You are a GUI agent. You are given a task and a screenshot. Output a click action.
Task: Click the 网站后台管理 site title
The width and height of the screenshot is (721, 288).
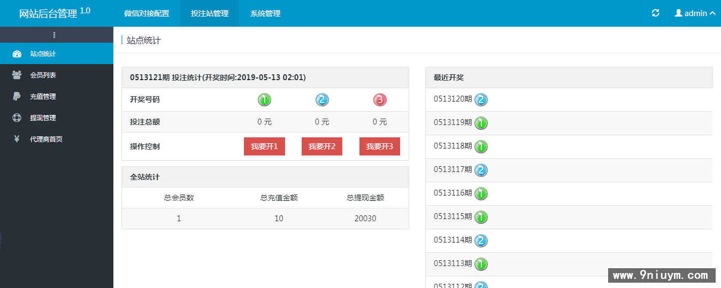48,14
